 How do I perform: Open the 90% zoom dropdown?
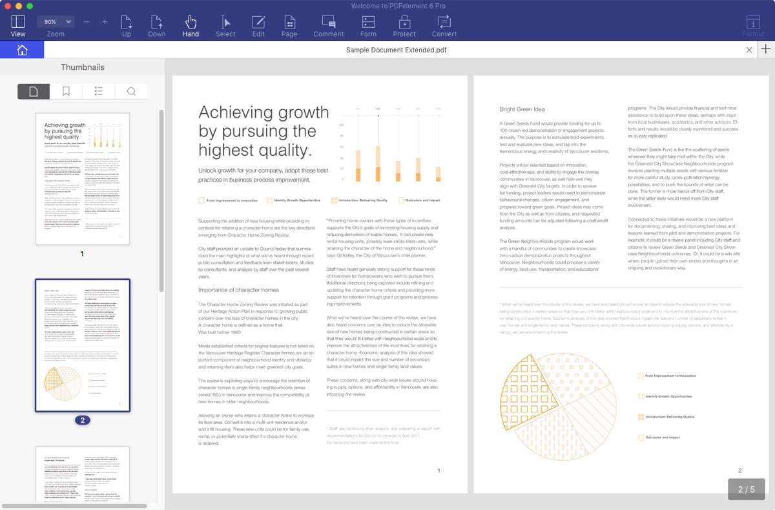point(55,21)
